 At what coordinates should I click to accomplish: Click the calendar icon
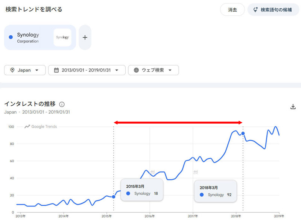point(56,70)
